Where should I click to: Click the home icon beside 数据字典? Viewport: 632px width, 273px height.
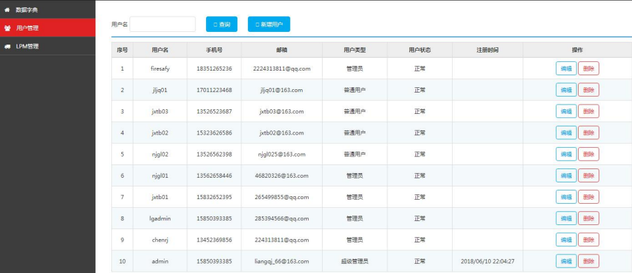pos(7,9)
